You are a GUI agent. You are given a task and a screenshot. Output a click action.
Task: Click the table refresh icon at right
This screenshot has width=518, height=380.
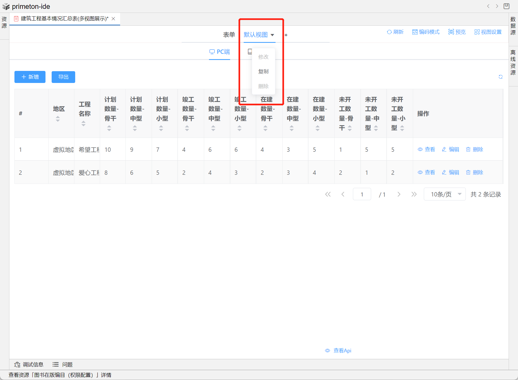coord(500,77)
